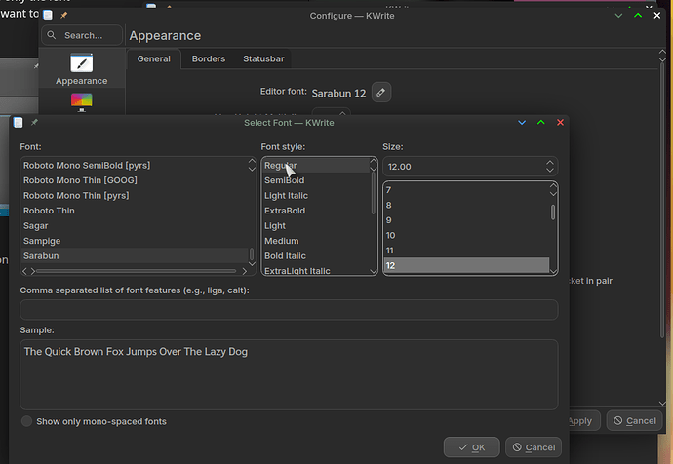Select size 9 in list

466,220
